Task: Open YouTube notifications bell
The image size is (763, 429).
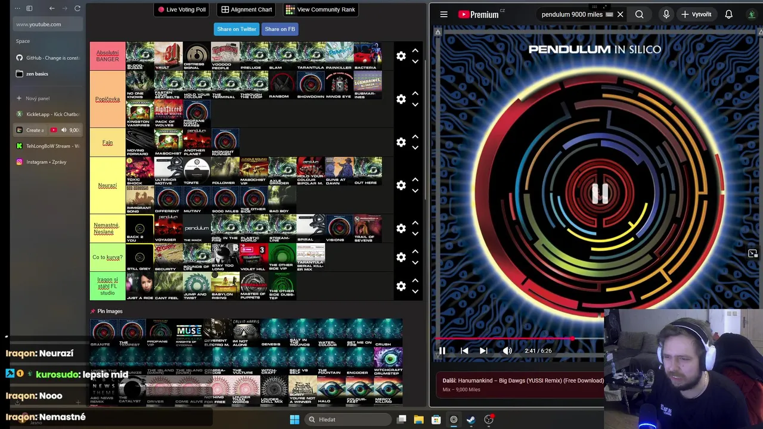Action: pos(728,14)
